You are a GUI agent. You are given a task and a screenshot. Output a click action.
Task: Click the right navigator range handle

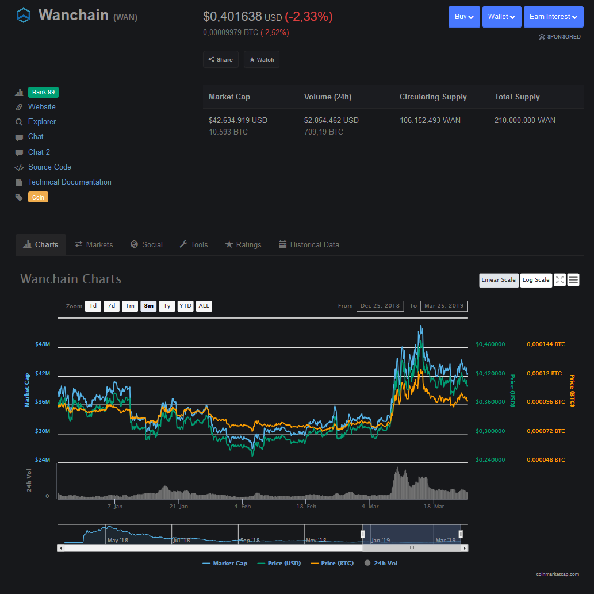click(x=461, y=535)
